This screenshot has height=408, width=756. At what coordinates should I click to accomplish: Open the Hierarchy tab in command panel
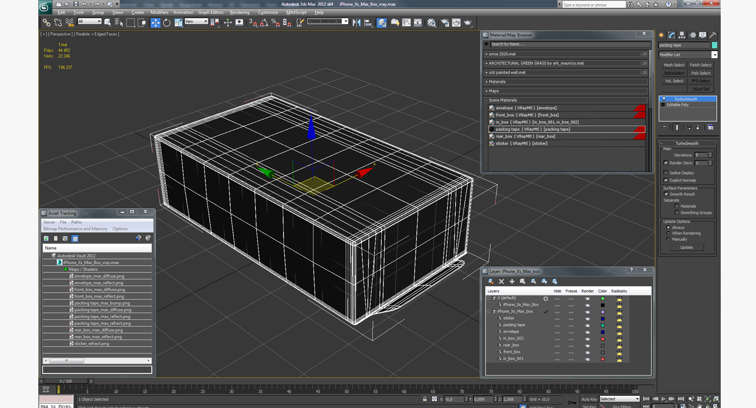pyautogui.click(x=682, y=35)
